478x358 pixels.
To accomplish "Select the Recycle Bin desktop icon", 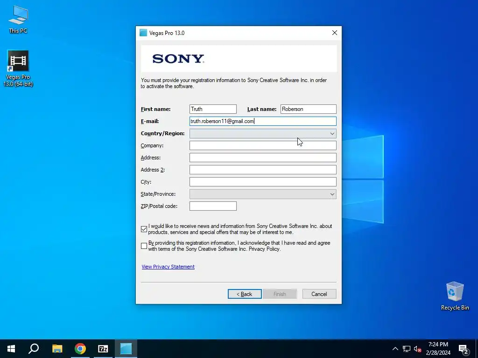I will point(455,296).
